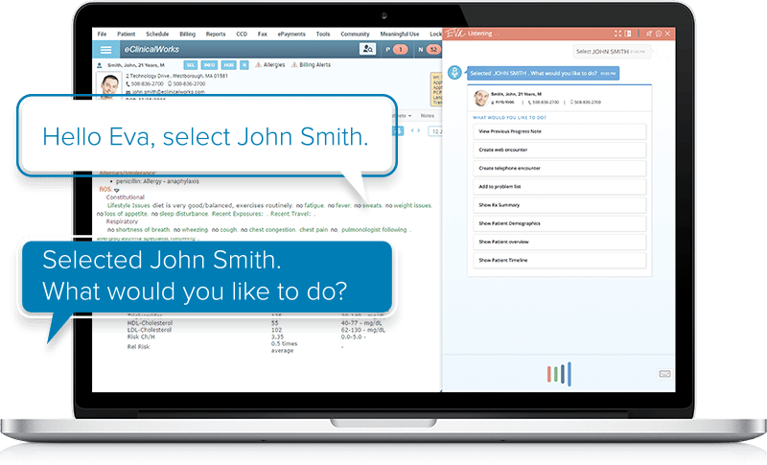Open the N counter badge showing 52
Screen dimensions: 767x465
click(433, 50)
